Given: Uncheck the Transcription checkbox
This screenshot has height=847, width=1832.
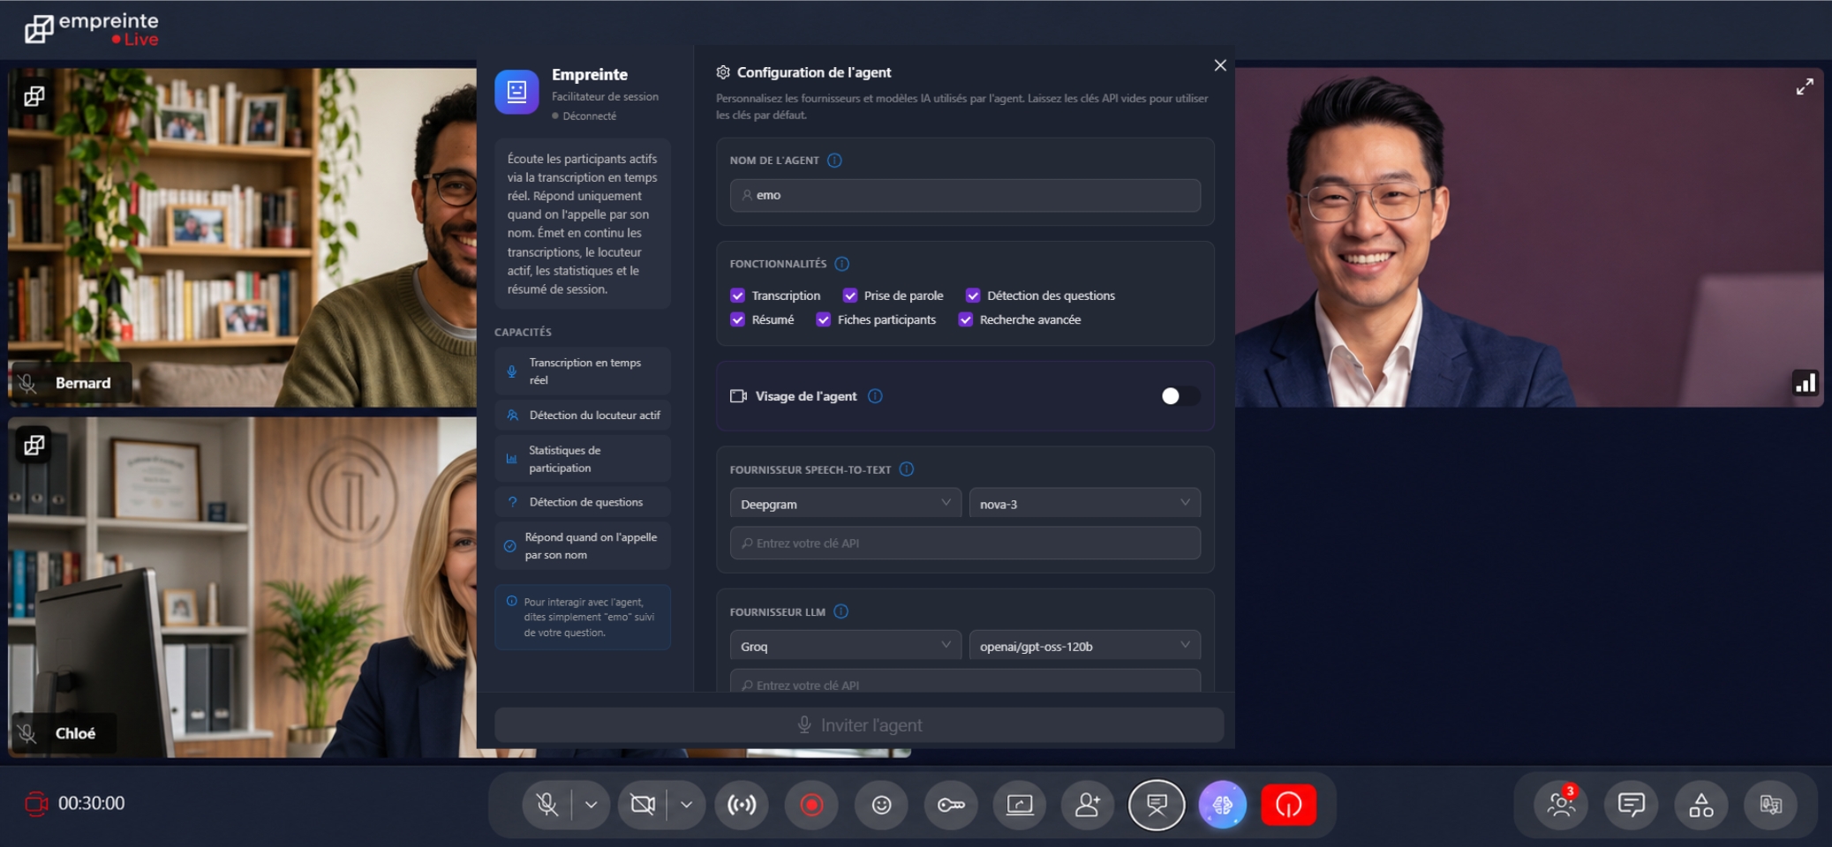Looking at the screenshot, I should point(738,296).
